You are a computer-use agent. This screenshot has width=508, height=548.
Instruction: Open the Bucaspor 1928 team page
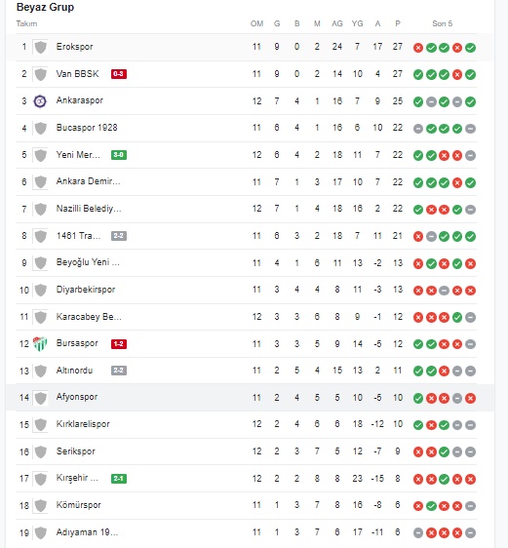click(x=87, y=128)
